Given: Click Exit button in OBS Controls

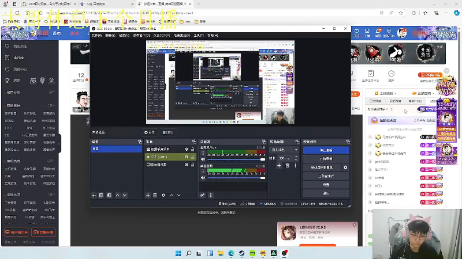Looking at the screenshot, I should 326,193.
